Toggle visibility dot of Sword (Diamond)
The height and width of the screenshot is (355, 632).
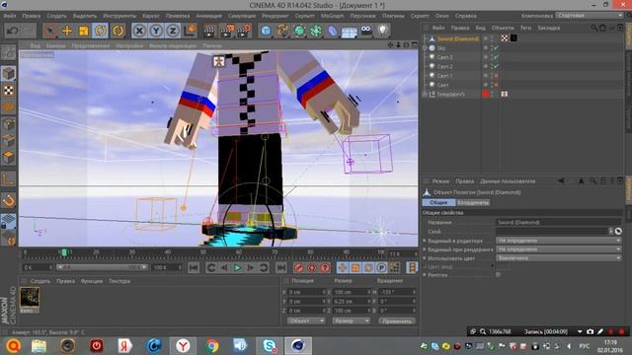[x=485, y=37]
